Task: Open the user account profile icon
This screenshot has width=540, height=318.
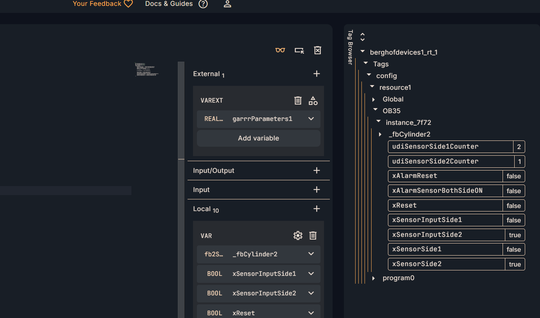Action: point(227,4)
